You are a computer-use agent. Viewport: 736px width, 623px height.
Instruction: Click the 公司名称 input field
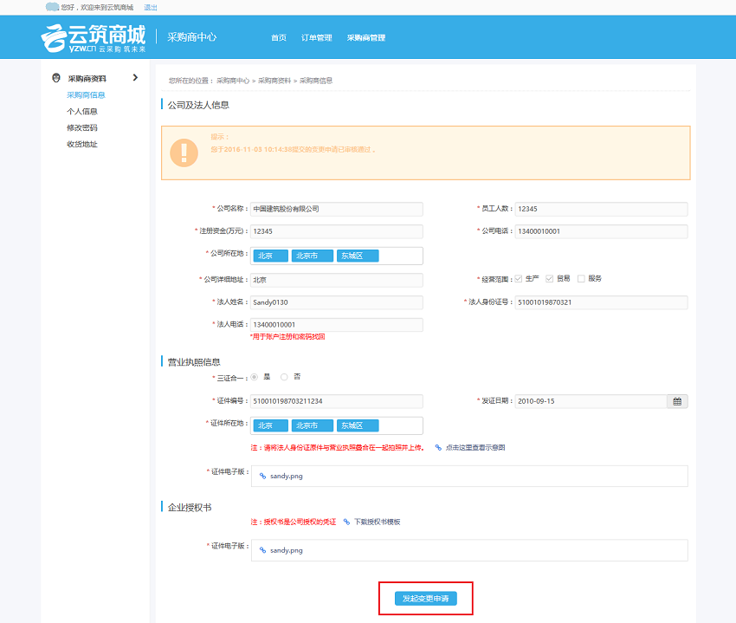click(x=336, y=209)
